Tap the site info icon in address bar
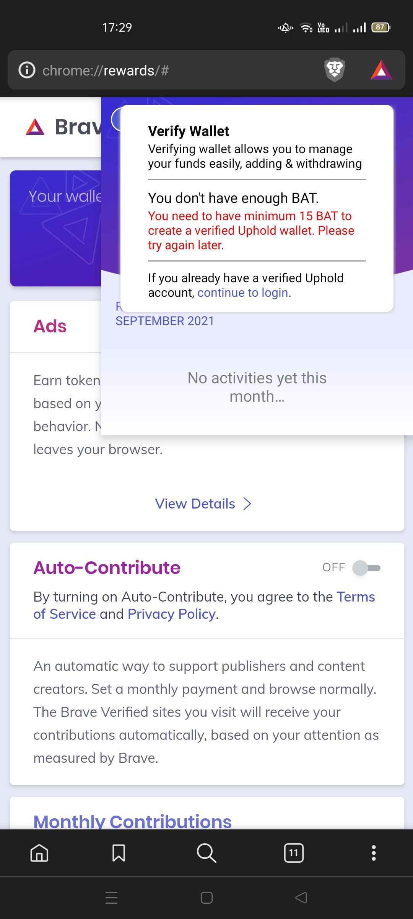This screenshot has height=919, width=413. click(x=27, y=70)
